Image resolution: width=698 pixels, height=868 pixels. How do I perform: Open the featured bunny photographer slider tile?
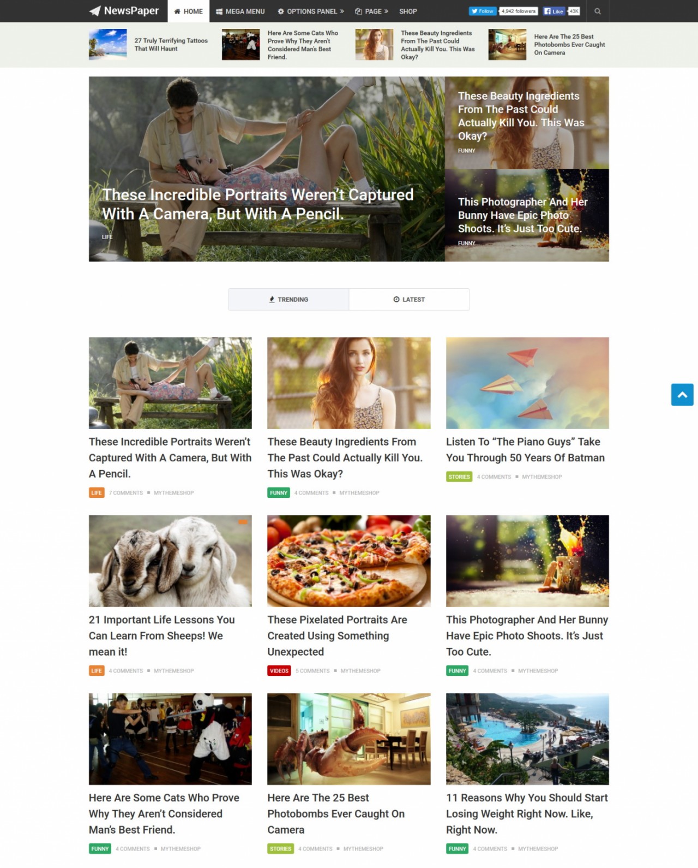527,215
